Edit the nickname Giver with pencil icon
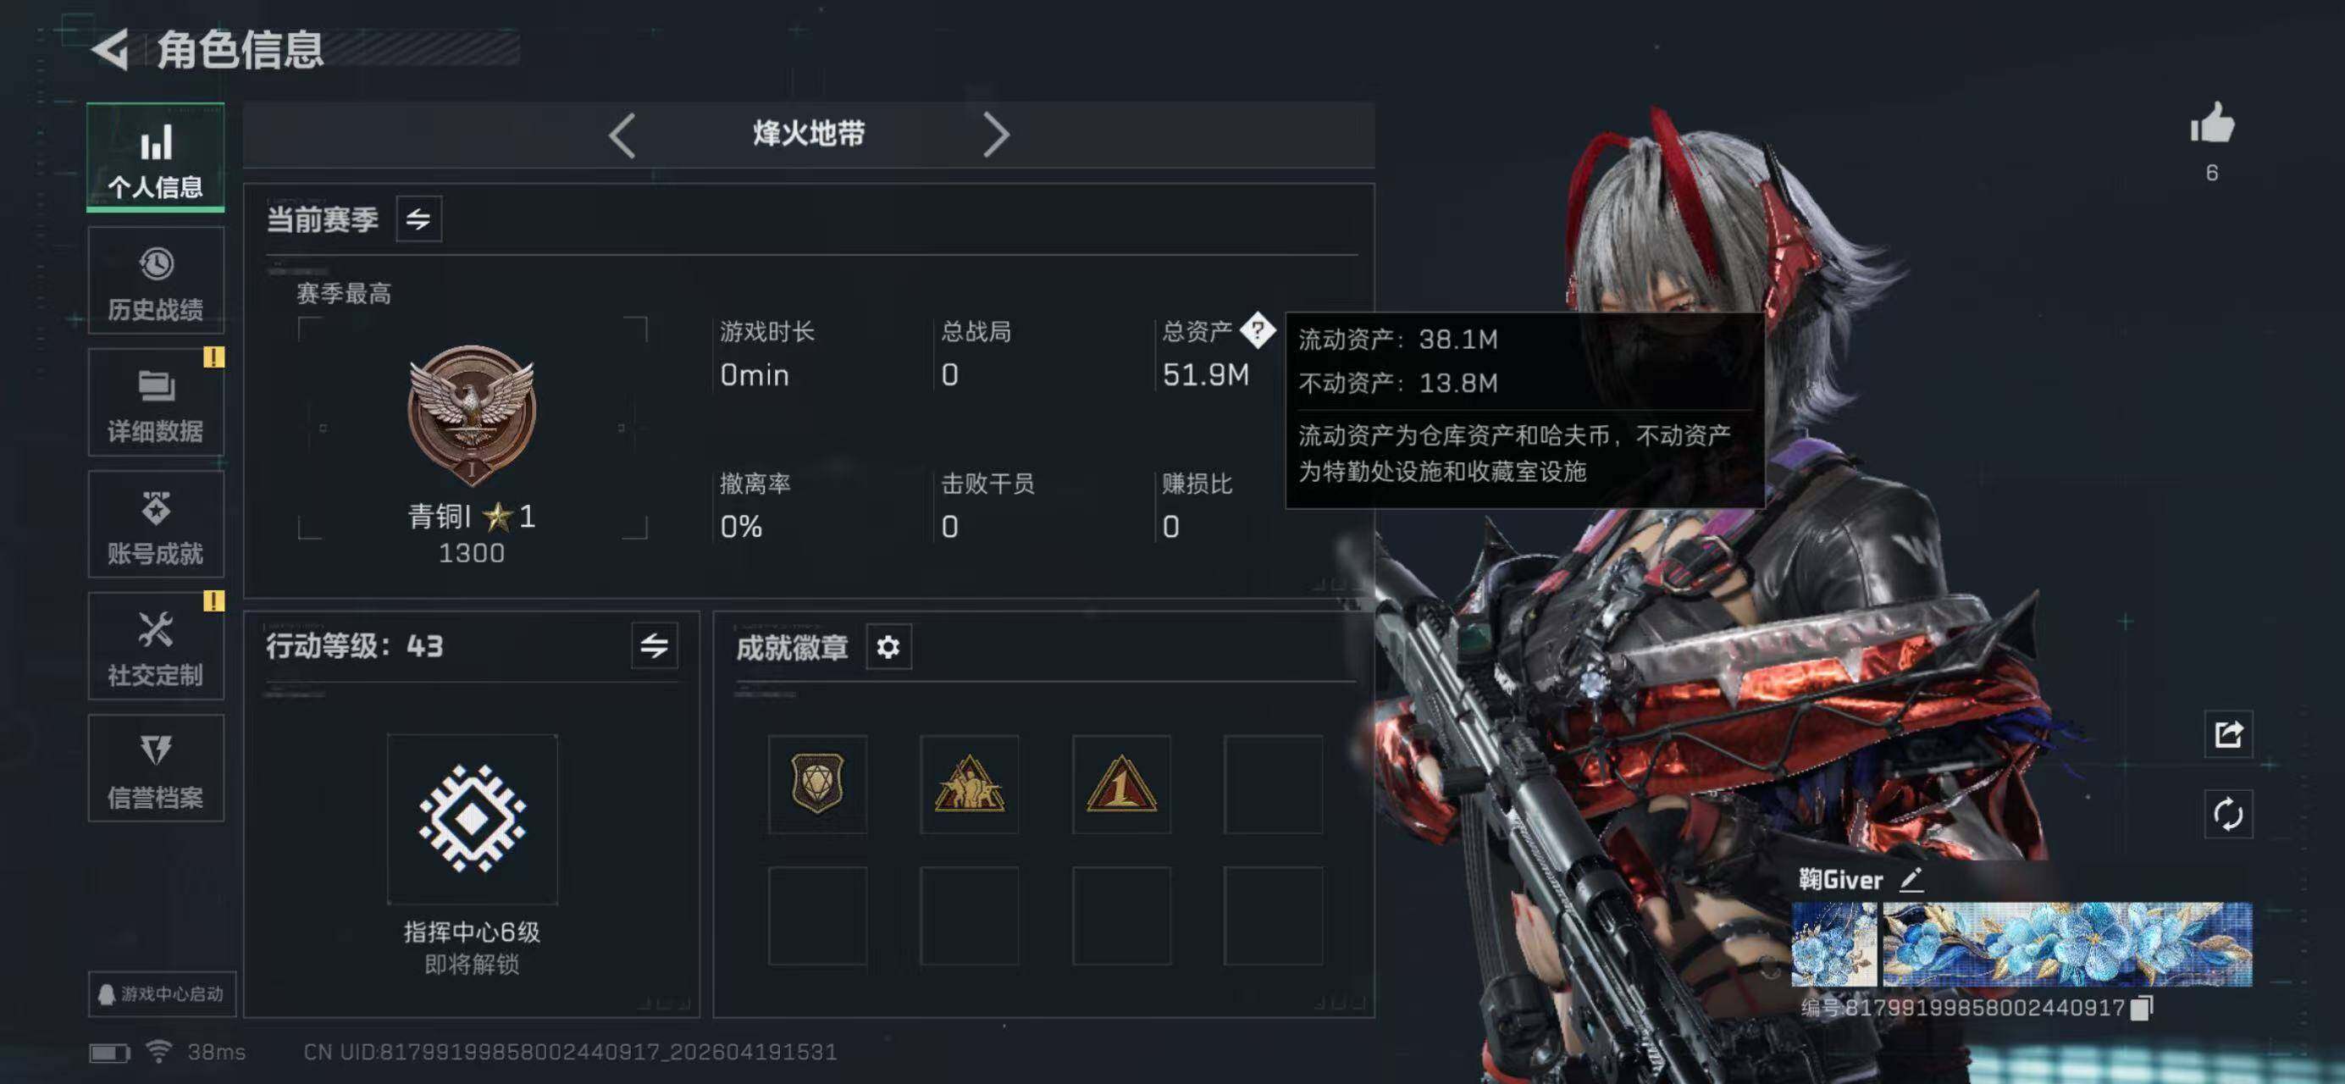2345x1084 pixels. (1911, 879)
